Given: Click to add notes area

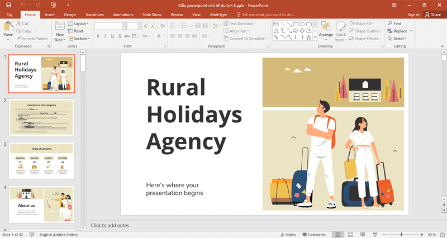Looking at the screenshot, I should point(110,225).
